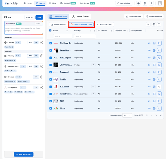
Task: Open the user profile avatar
Action: click(x=160, y=3)
